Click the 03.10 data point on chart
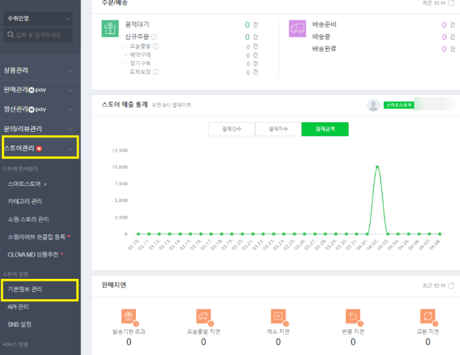The width and height of the screenshot is (460, 355). (139, 234)
